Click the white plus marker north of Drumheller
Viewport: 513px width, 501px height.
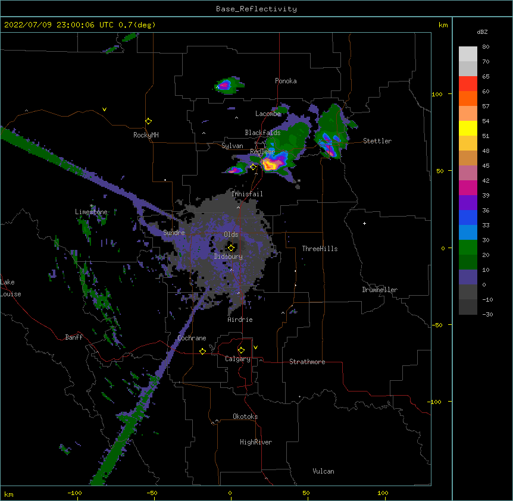pyautogui.click(x=364, y=223)
